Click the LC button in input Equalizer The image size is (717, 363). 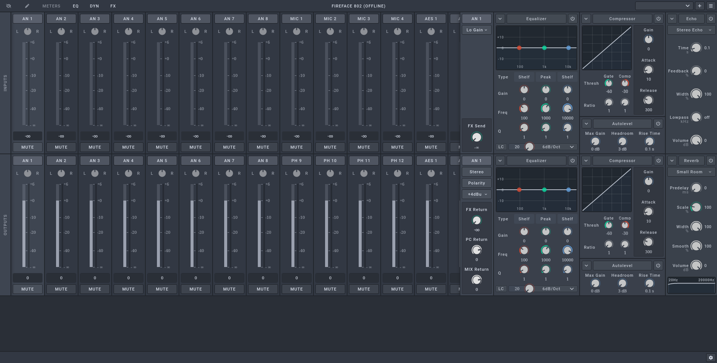(x=501, y=147)
